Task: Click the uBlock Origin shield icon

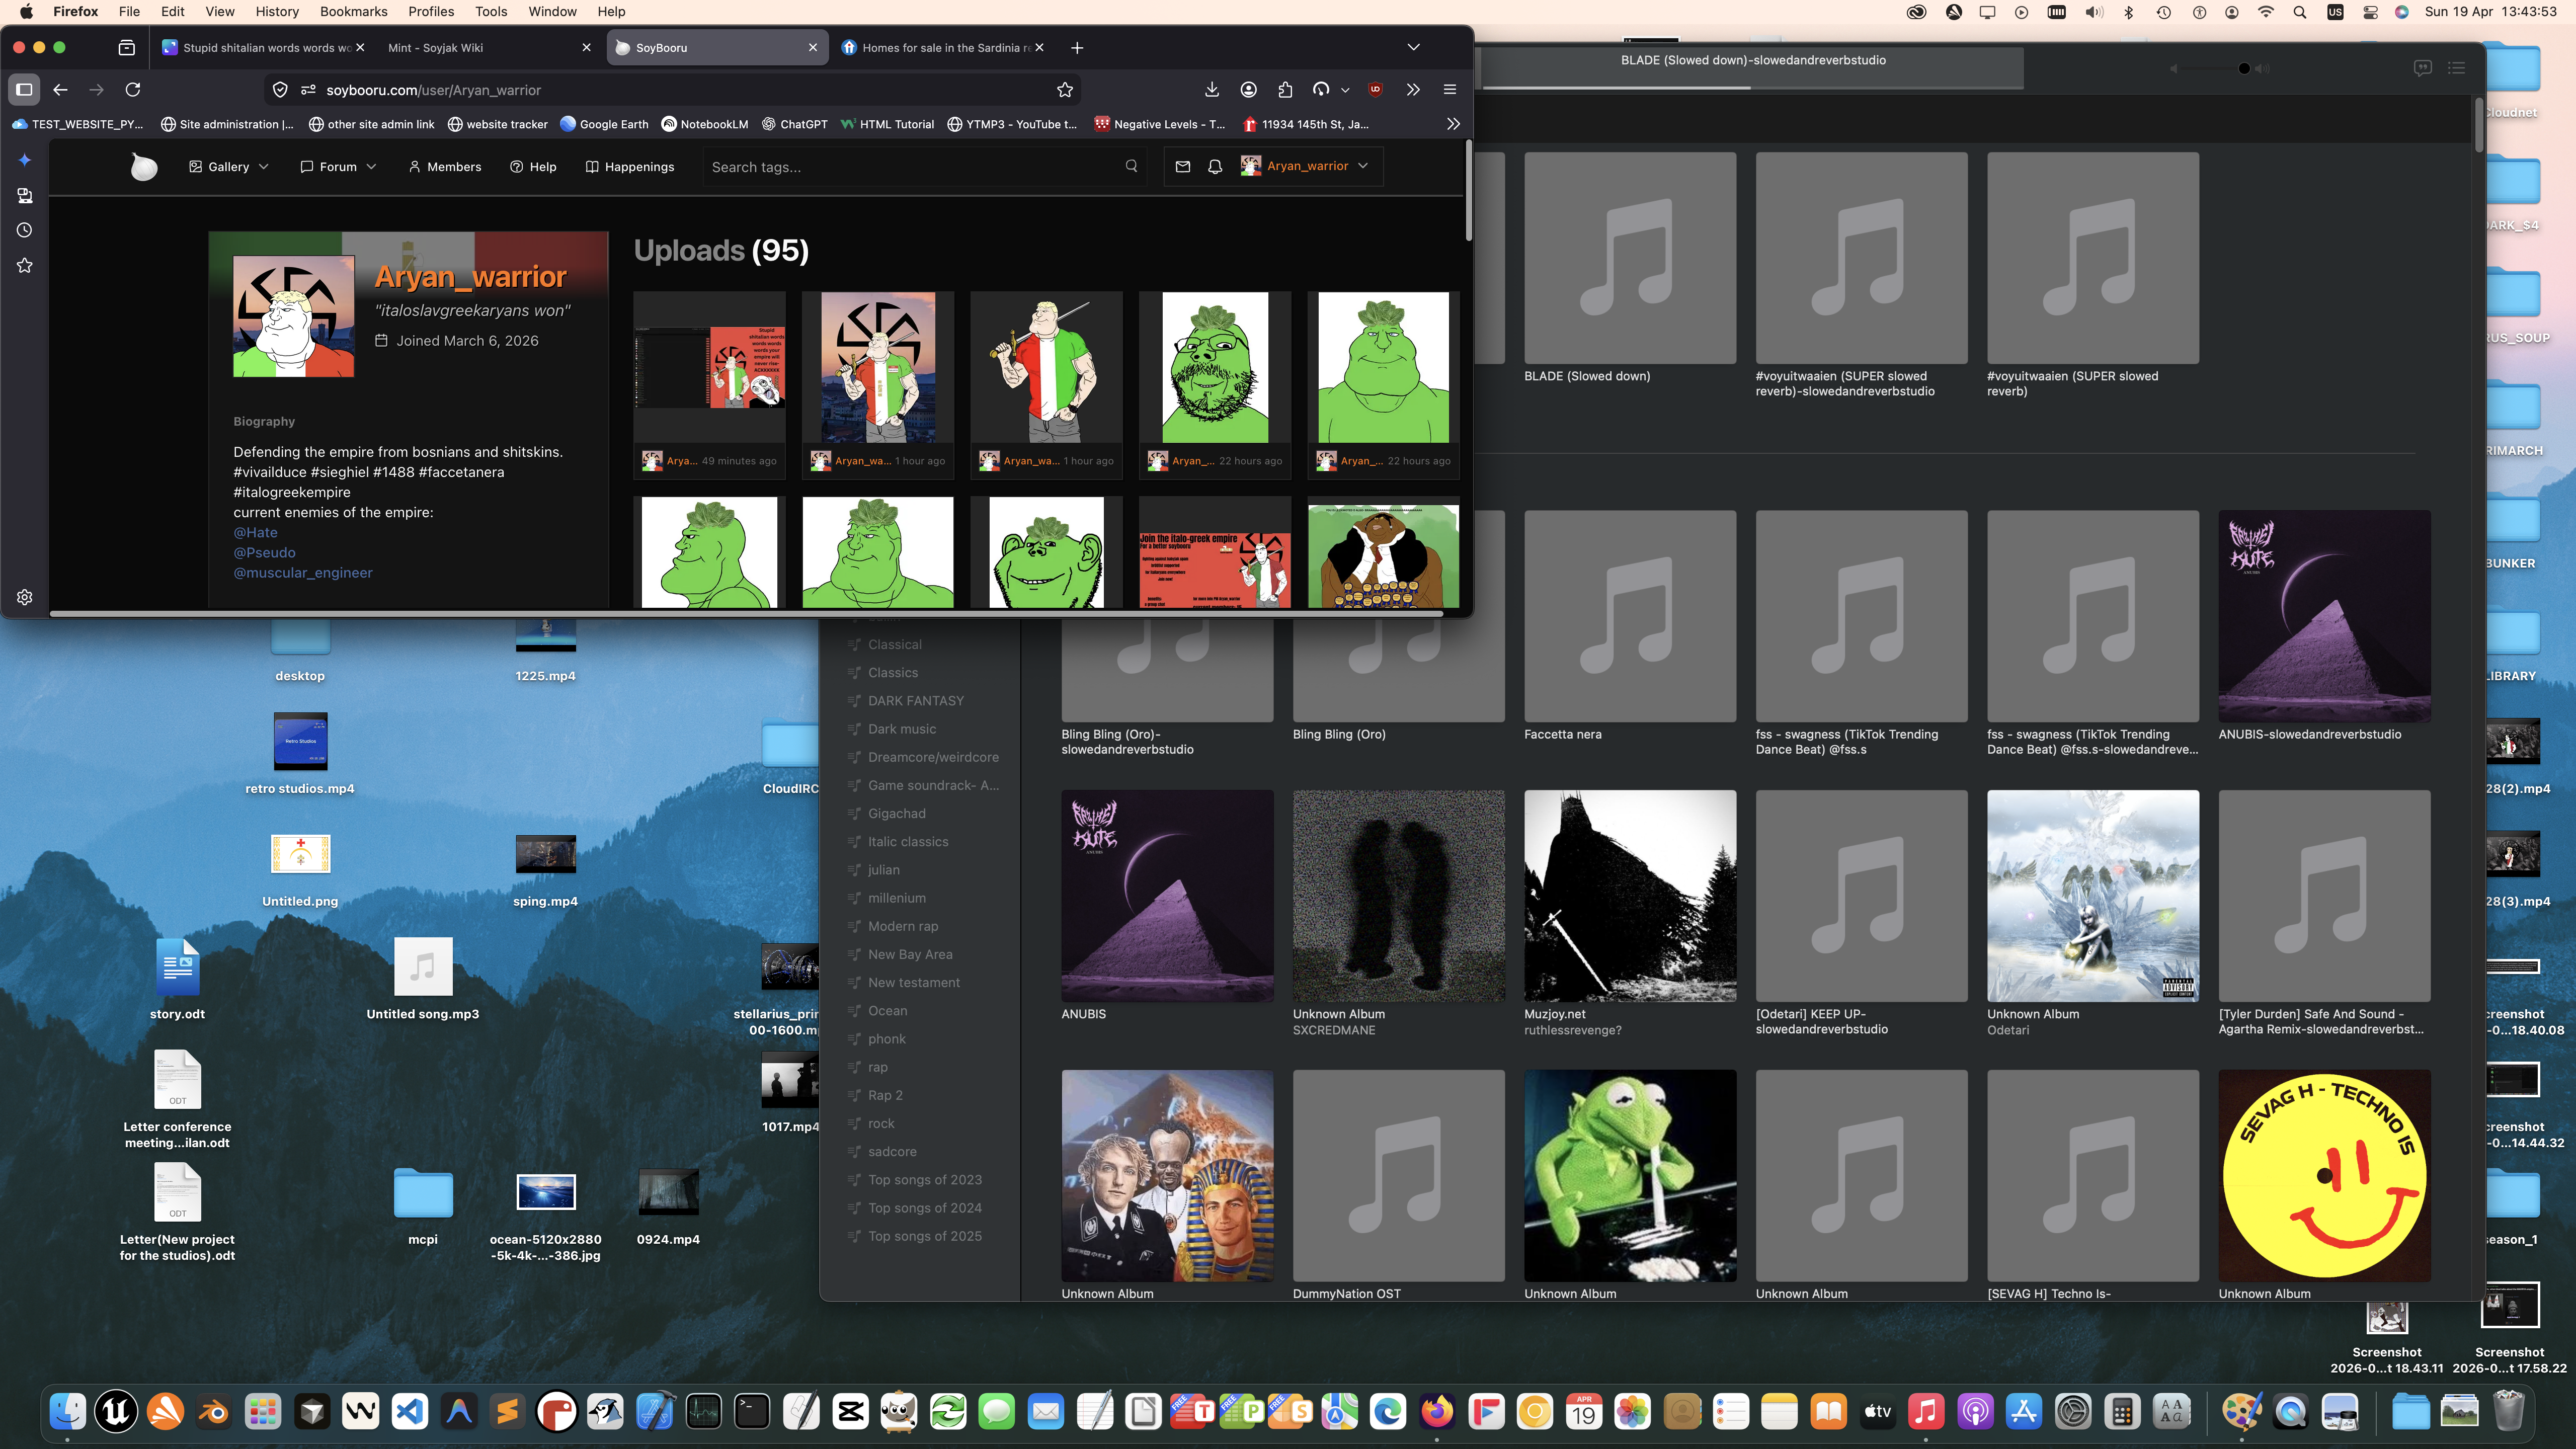Action: [x=1376, y=90]
